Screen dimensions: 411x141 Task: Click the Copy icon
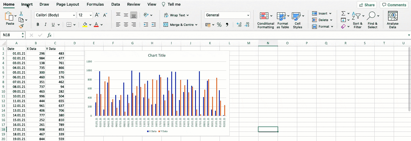21,20
